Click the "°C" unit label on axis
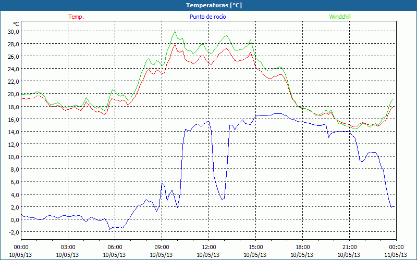 (x=16, y=24)
